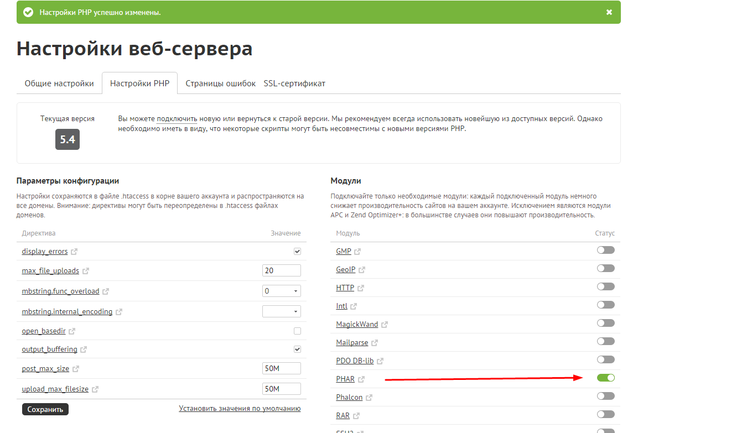Click the Сохранить button
Screen dimensions: 752x433
45,409
